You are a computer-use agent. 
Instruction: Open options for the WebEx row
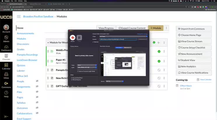(x=164, y=51)
